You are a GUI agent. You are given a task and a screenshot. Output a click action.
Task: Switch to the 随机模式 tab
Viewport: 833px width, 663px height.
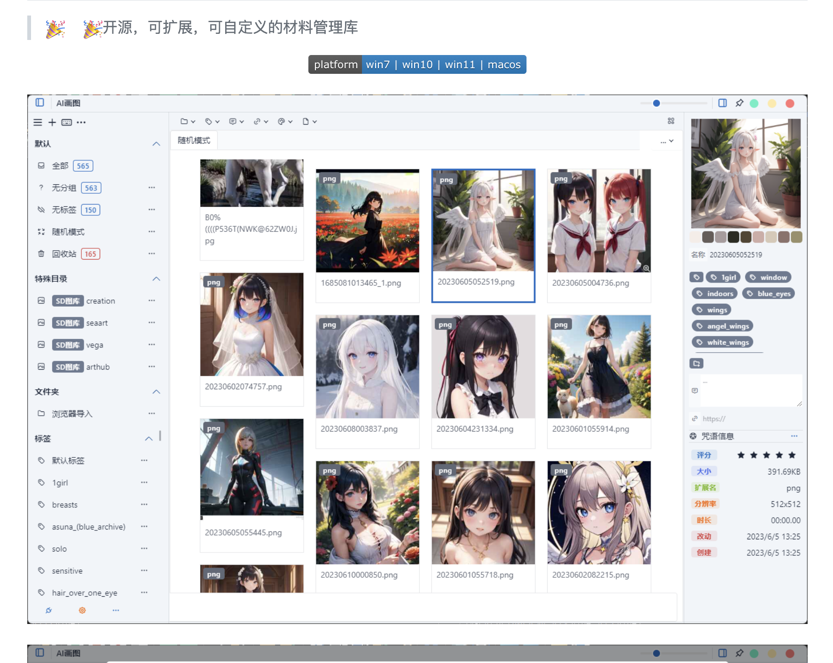[194, 141]
